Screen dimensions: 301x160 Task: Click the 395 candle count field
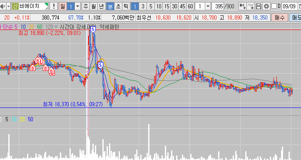pyautogui.click(x=218, y=7)
